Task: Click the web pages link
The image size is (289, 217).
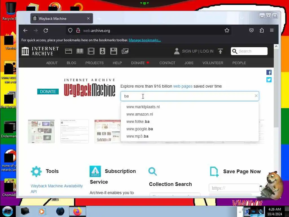Action: click(183, 86)
